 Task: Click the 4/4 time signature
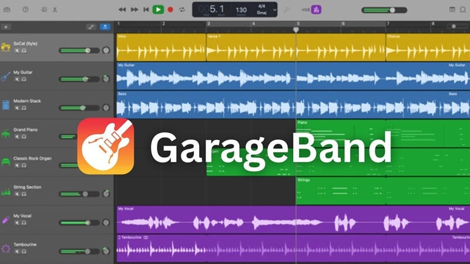coord(261,6)
